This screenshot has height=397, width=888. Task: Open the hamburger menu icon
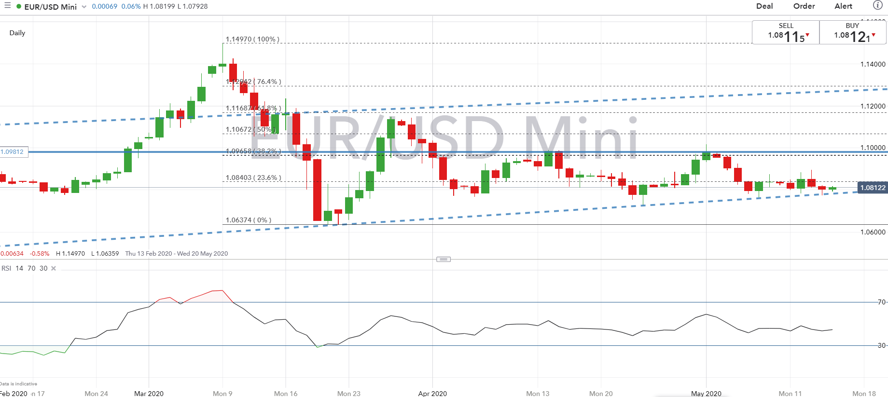(x=7, y=6)
